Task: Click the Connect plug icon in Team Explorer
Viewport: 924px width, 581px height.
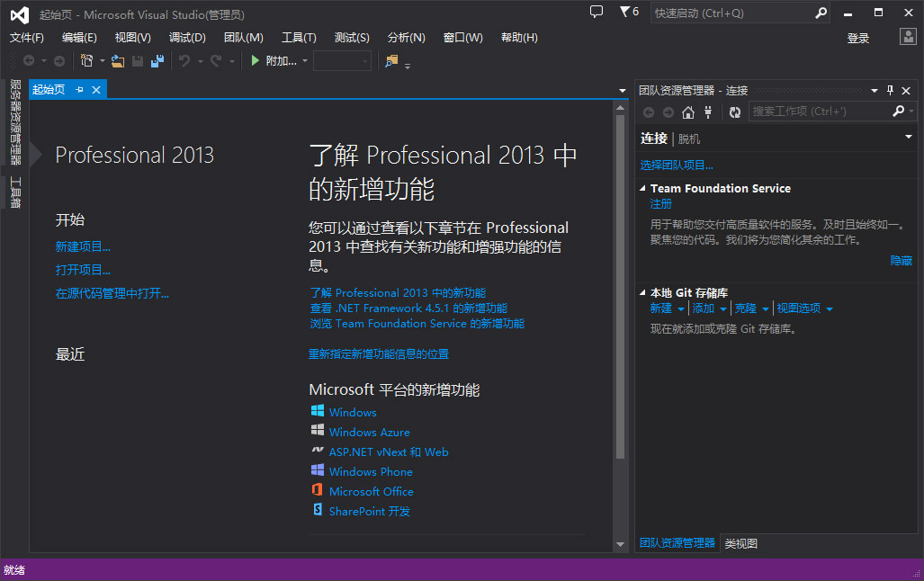Action: [708, 112]
